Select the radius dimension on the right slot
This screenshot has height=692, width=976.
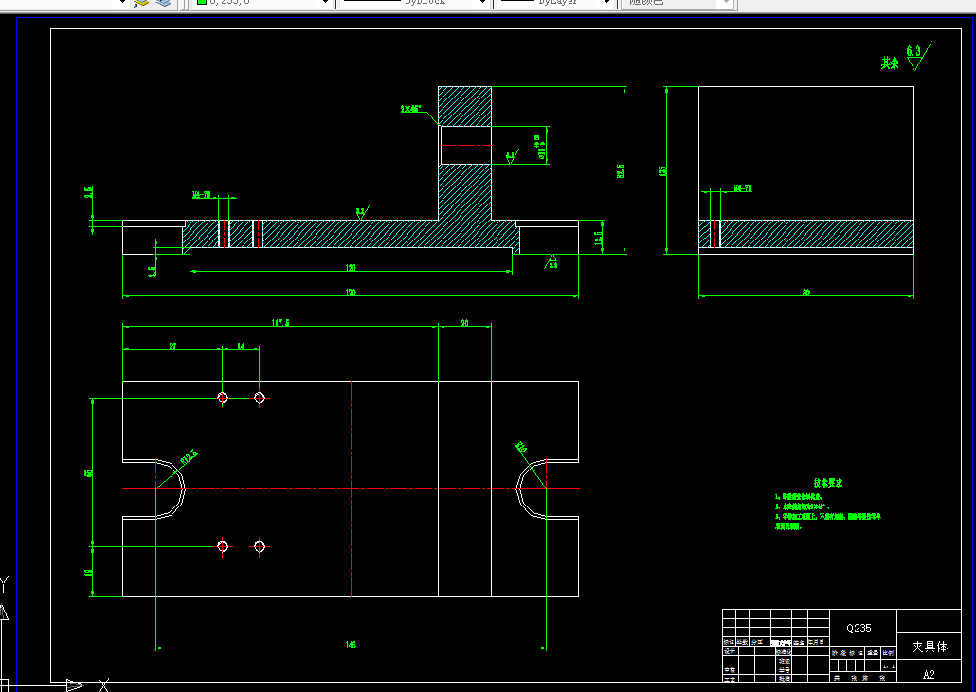pos(521,447)
